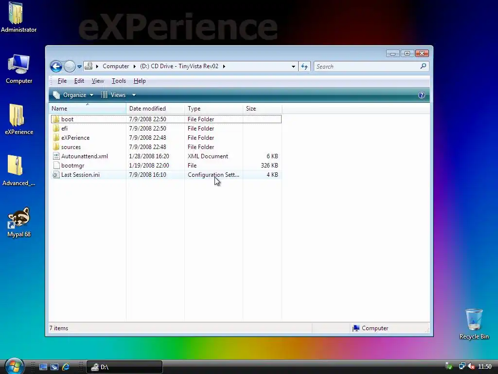Expand arrow after TinyVista Rev02 breadcrumb
The image size is (498, 374).
click(224, 66)
